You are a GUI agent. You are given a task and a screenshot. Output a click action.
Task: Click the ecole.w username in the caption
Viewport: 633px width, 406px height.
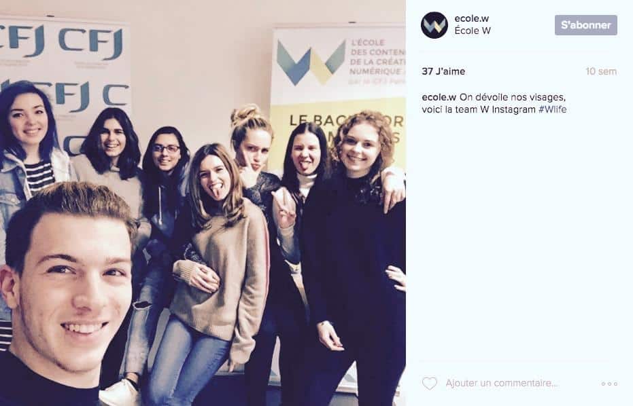(439, 97)
